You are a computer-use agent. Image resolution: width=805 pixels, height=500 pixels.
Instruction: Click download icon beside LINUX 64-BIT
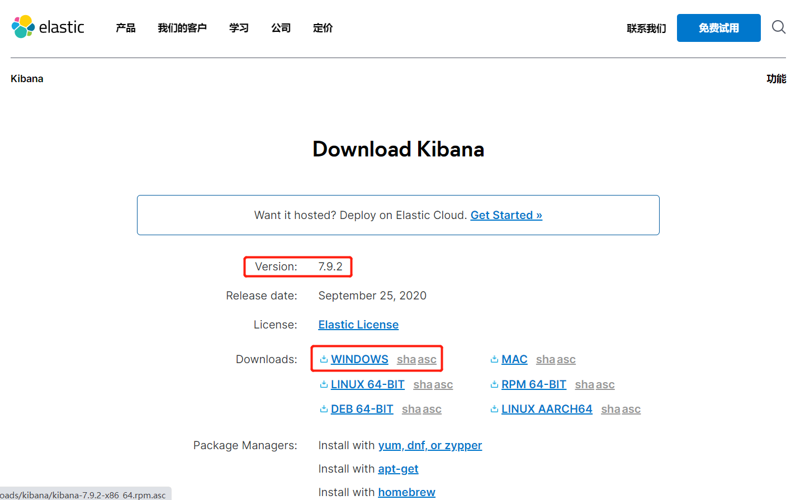[324, 384]
